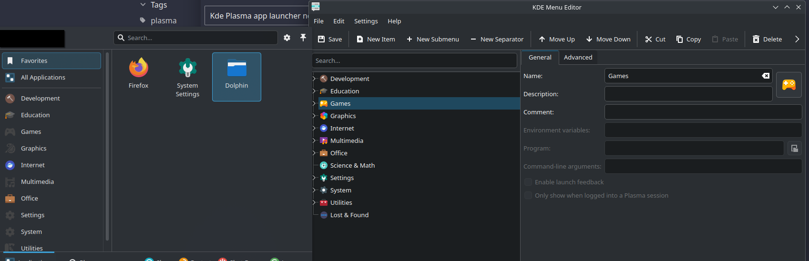Click Move Up in toolbar
Viewport: 809px width, 261px height.
(557, 39)
